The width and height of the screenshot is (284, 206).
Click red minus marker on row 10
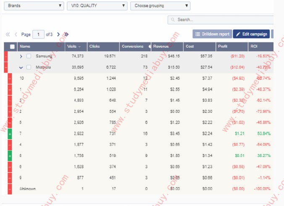(10, 78)
